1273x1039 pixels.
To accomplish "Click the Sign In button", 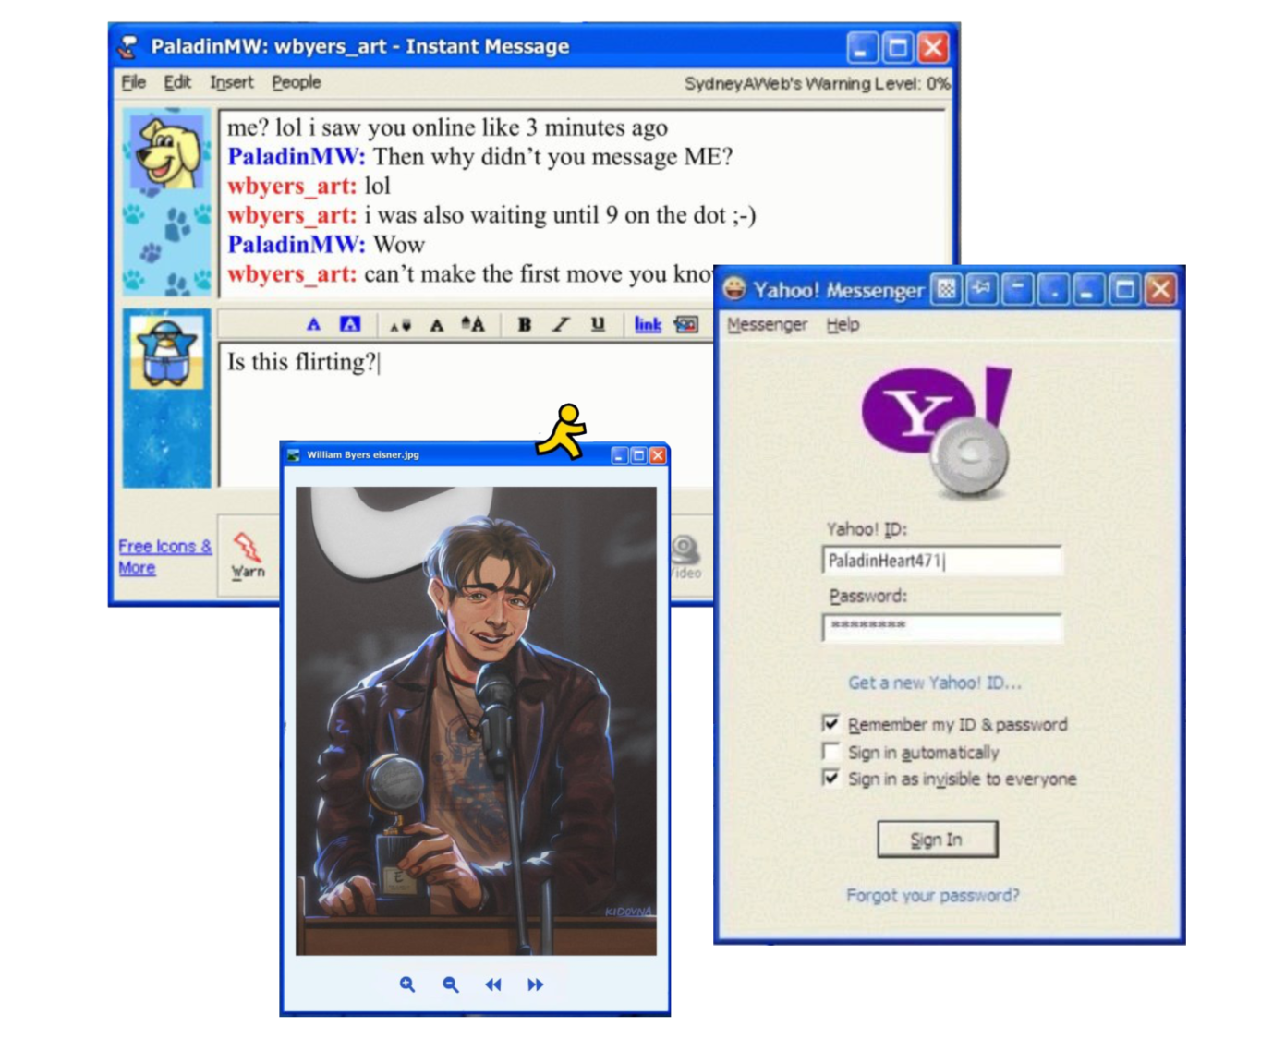I will coord(937,839).
